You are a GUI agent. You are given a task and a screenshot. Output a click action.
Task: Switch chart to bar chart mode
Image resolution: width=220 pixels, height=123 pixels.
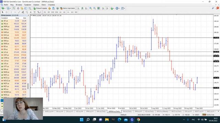point(78,8)
